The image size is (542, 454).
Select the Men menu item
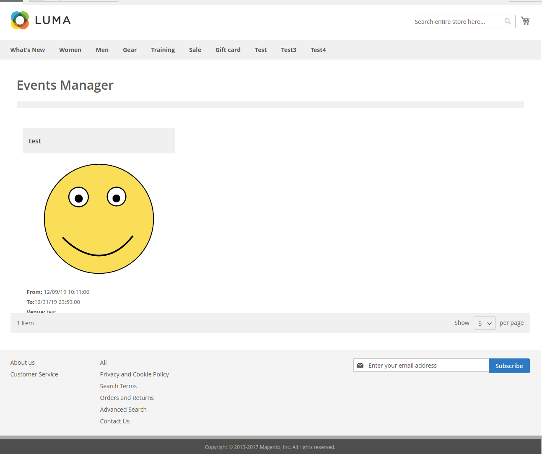coord(102,50)
